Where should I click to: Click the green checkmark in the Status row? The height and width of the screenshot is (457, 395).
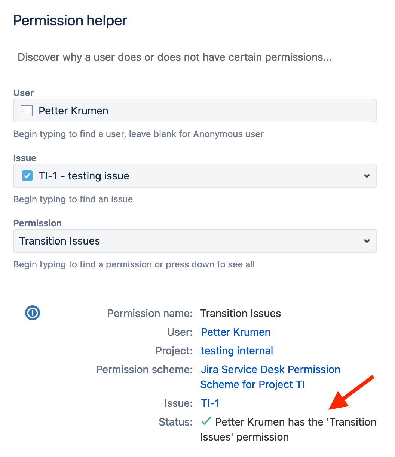(x=206, y=421)
